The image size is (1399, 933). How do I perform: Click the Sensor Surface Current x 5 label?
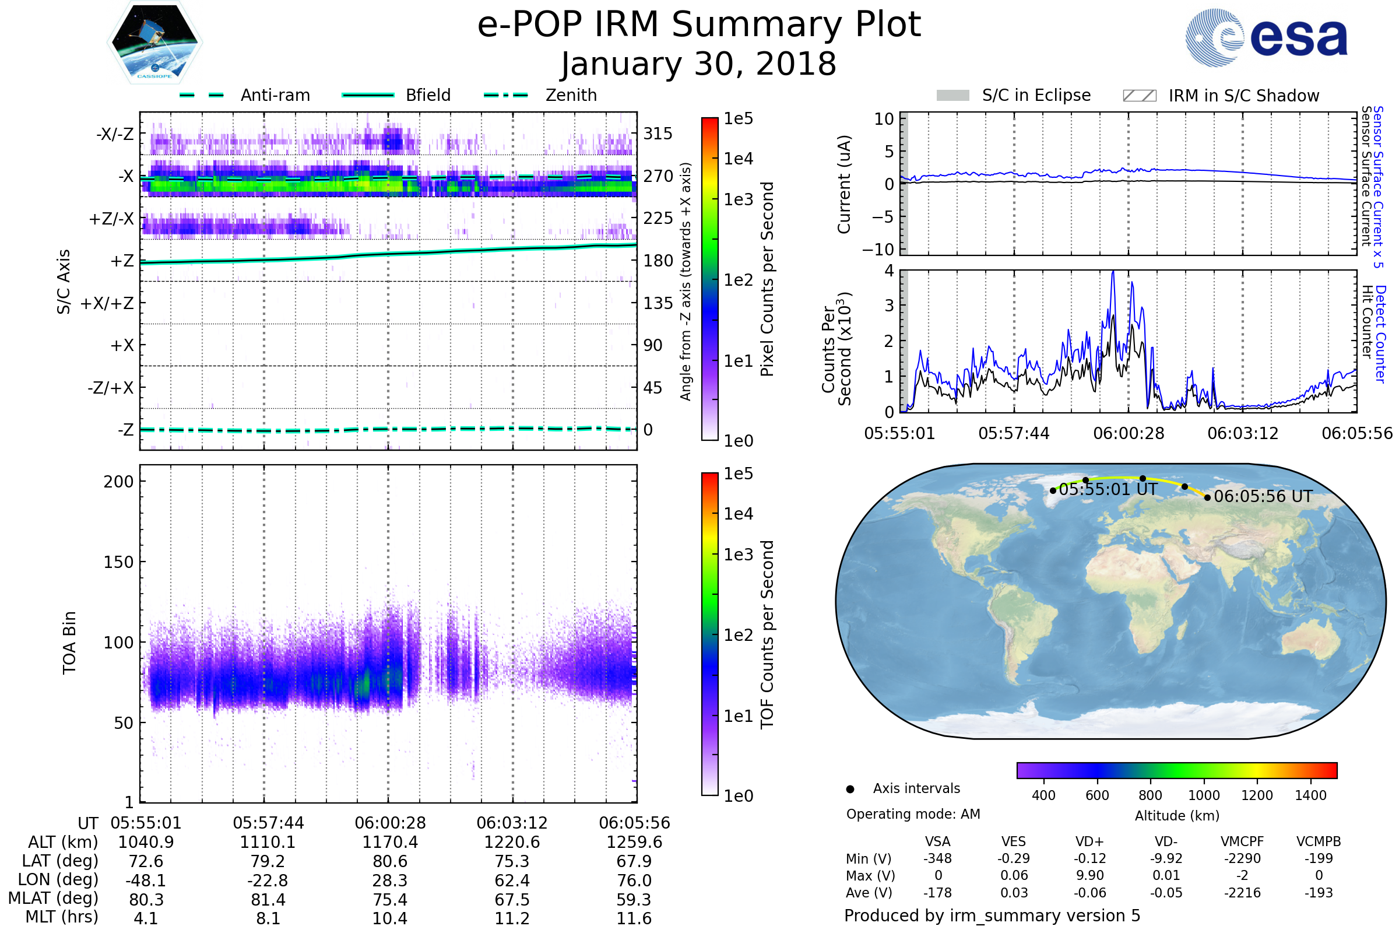click(x=1378, y=187)
